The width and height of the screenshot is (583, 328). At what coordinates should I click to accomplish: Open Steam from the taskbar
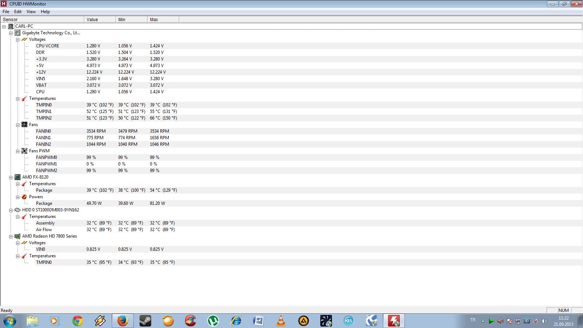(x=145, y=321)
